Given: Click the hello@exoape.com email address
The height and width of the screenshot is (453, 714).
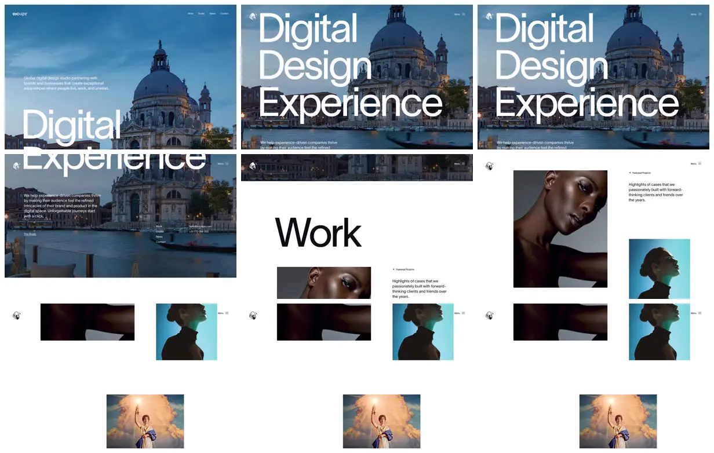Looking at the screenshot, I should click(201, 226).
